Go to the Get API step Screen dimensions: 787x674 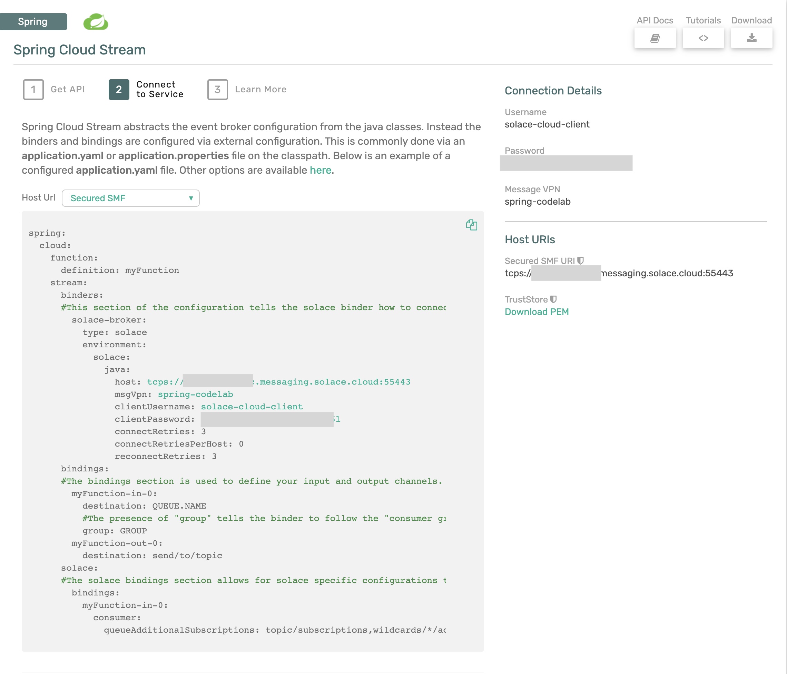point(68,90)
